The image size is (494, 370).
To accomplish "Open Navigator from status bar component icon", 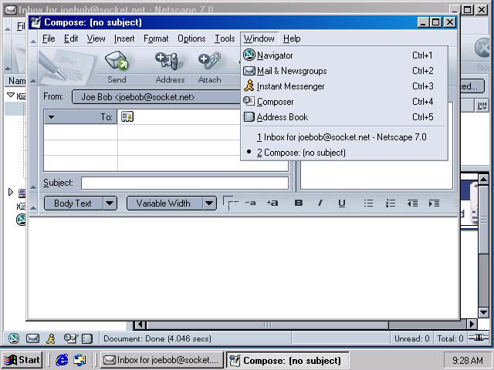I will click(14, 338).
